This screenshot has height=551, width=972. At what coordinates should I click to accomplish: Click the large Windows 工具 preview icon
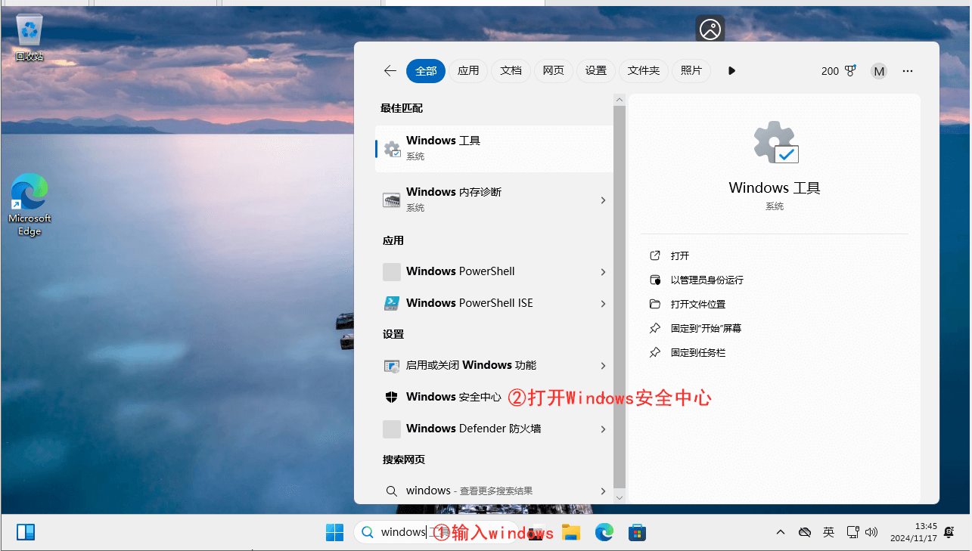tap(775, 143)
